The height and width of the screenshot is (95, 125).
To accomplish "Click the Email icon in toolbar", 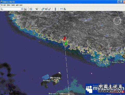I will point(61,9).
